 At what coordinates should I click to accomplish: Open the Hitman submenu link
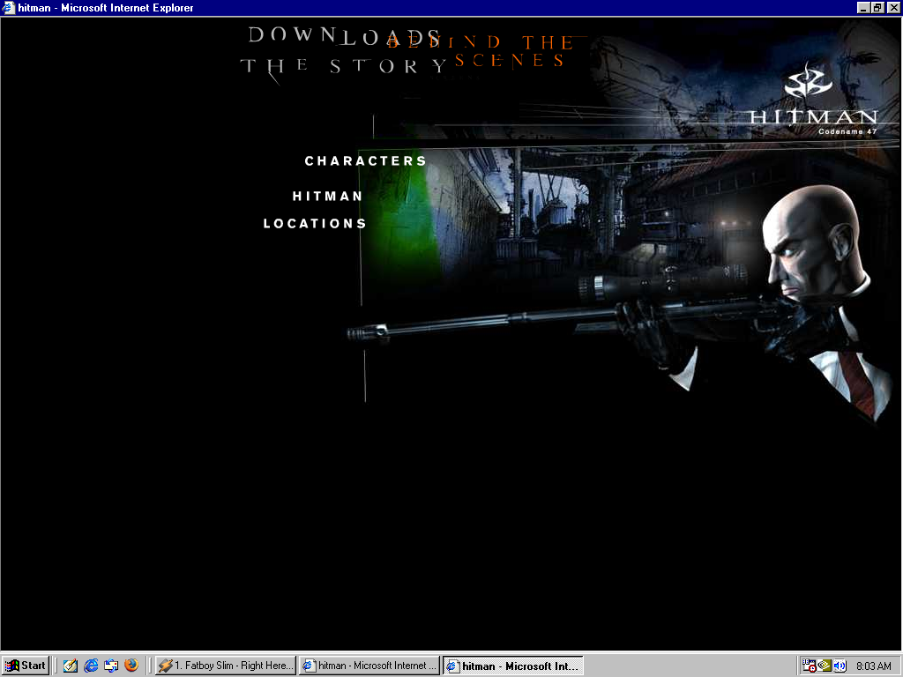coord(328,197)
